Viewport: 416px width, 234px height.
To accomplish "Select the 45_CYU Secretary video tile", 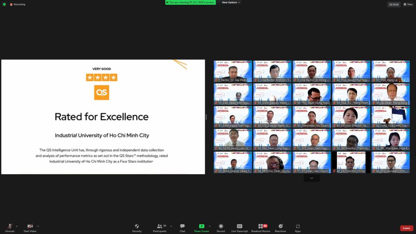I will point(390,162).
